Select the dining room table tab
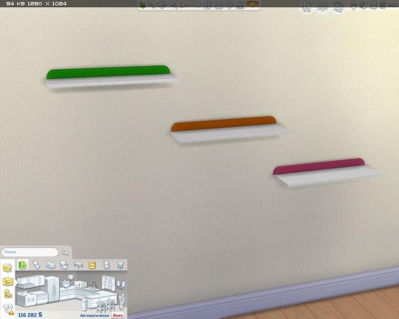399x319 pixels. tap(78, 265)
